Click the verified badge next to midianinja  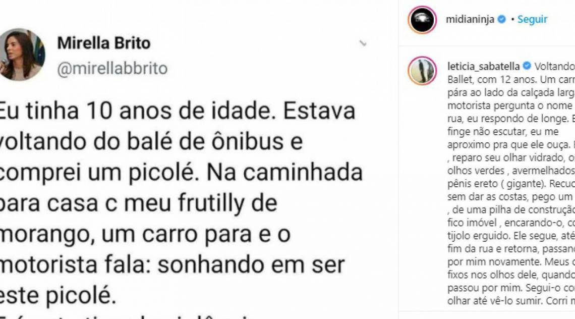pyautogui.click(x=501, y=19)
